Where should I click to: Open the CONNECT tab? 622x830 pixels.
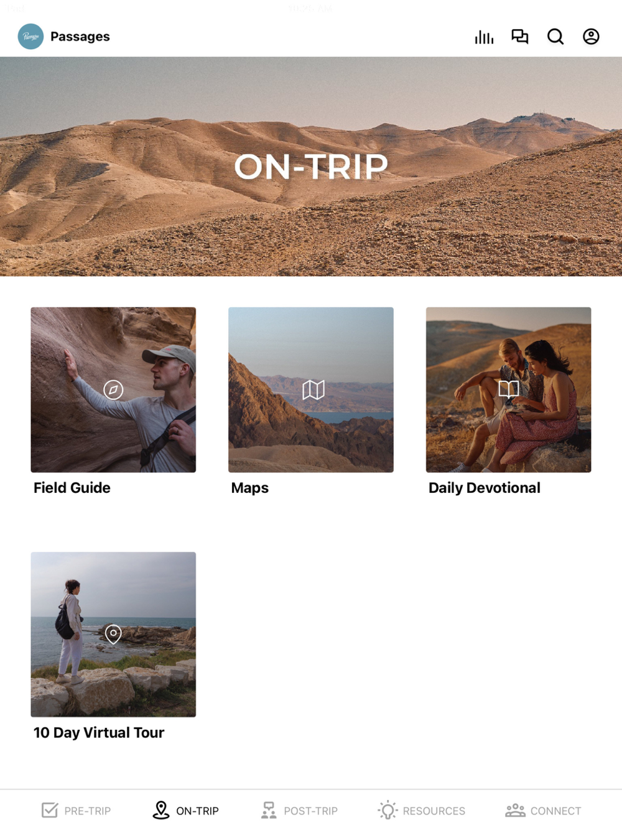point(543,811)
